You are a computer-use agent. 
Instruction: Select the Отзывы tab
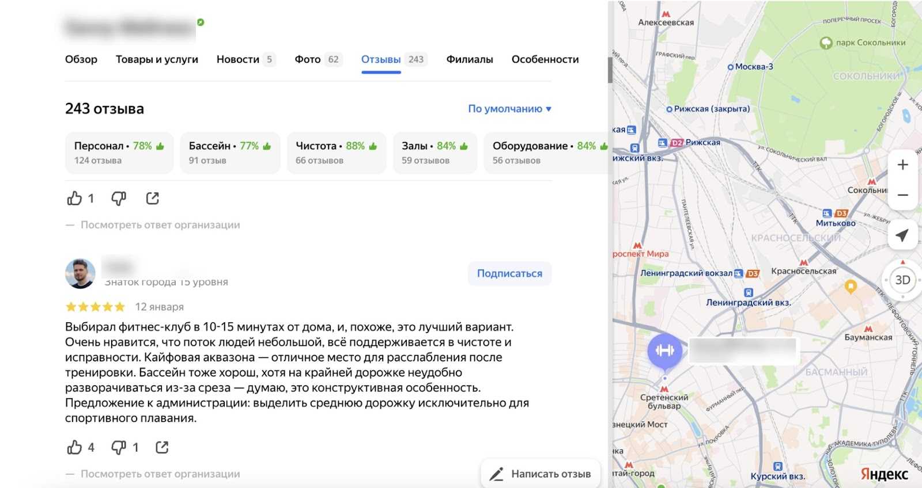394,59
